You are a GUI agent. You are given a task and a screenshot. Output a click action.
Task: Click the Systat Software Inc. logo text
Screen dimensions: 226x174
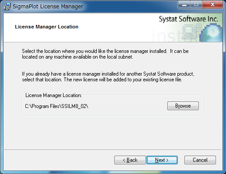pyautogui.click(x=188, y=19)
